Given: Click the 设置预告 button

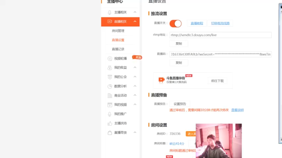Looking at the screenshot, I should coord(180,104).
